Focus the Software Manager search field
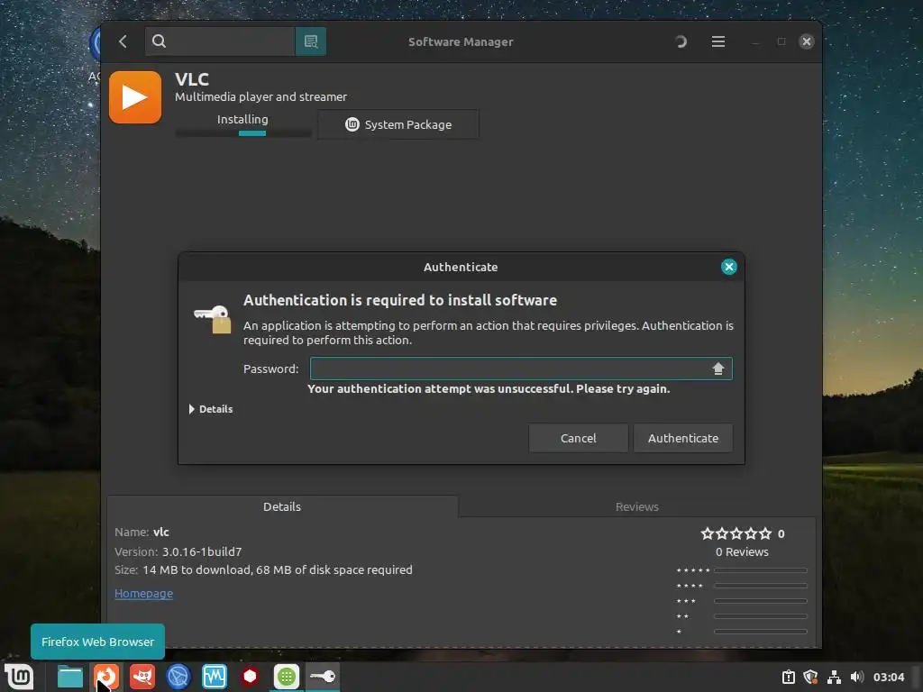 coord(220,41)
